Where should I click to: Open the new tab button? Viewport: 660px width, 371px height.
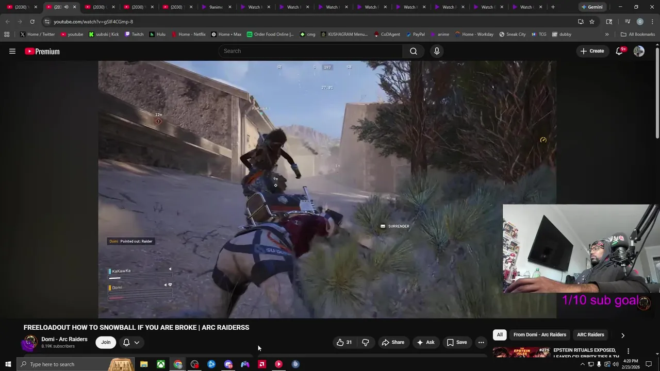point(553,7)
